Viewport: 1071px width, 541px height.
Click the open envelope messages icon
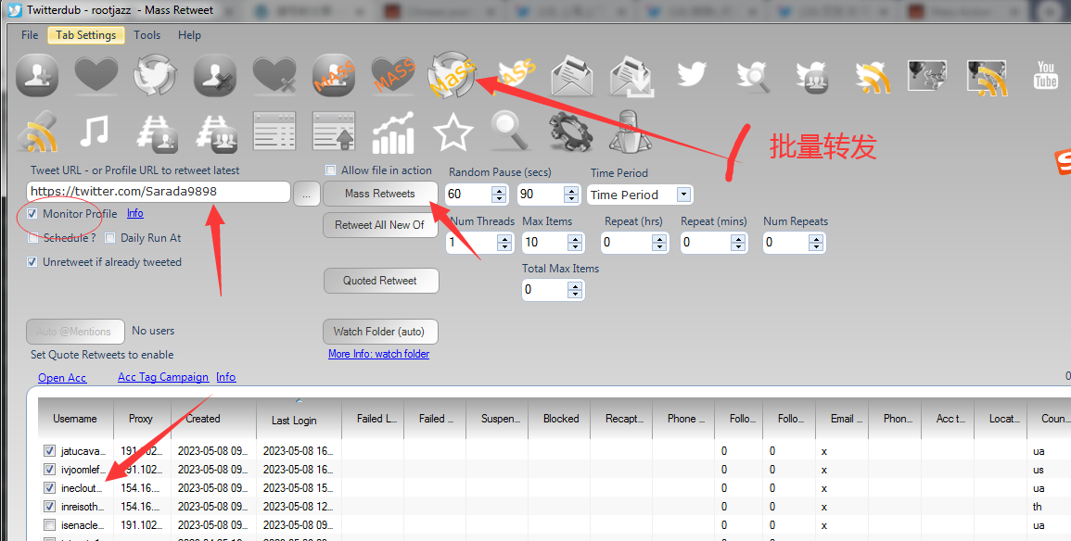[x=572, y=75]
